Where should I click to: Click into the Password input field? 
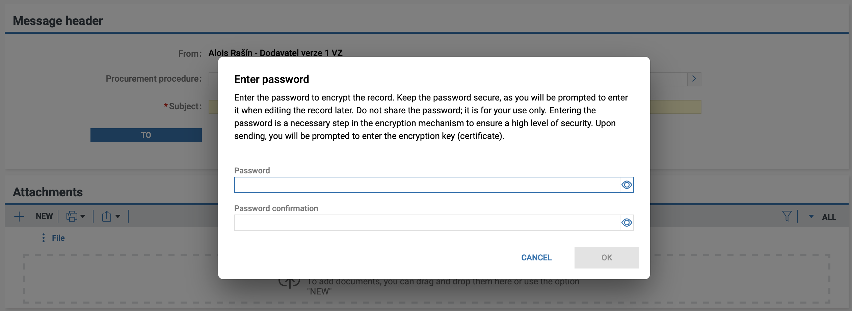pyautogui.click(x=427, y=185)
